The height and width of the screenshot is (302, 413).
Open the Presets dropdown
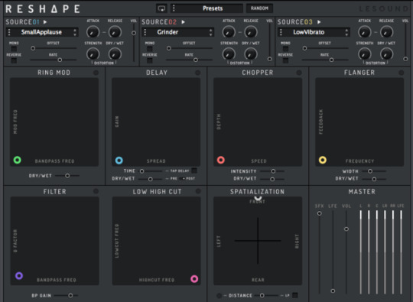pos(206,8)
